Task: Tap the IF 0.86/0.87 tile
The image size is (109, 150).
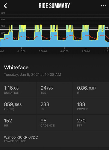Action: click(91, 90)
